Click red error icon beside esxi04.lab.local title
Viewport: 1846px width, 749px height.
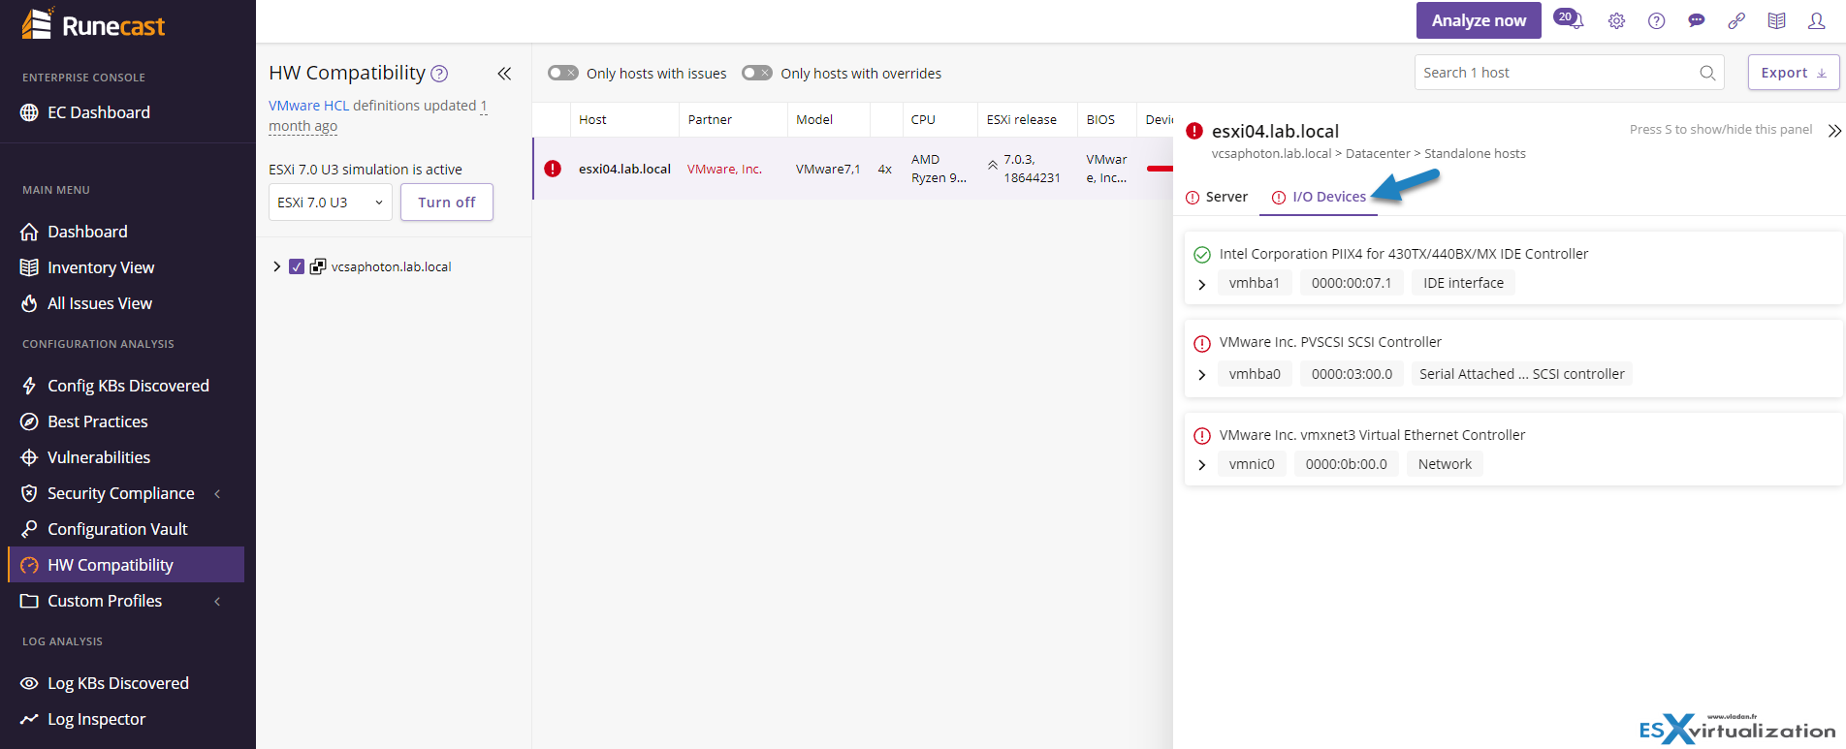[x=1194, y=131]
